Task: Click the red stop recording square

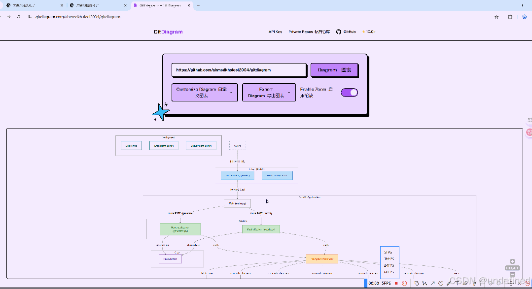Action: pos(396,283)
